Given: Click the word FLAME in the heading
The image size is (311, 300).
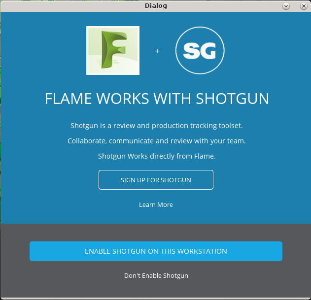Looking at the screenshot, I should [x=68, y=99].
